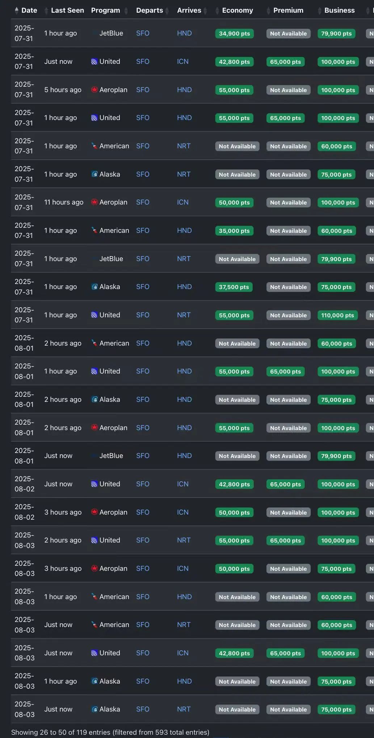
Task: Click the Aeroplan logo in the 2025-08-01 row
Action: tap(94, 428)
